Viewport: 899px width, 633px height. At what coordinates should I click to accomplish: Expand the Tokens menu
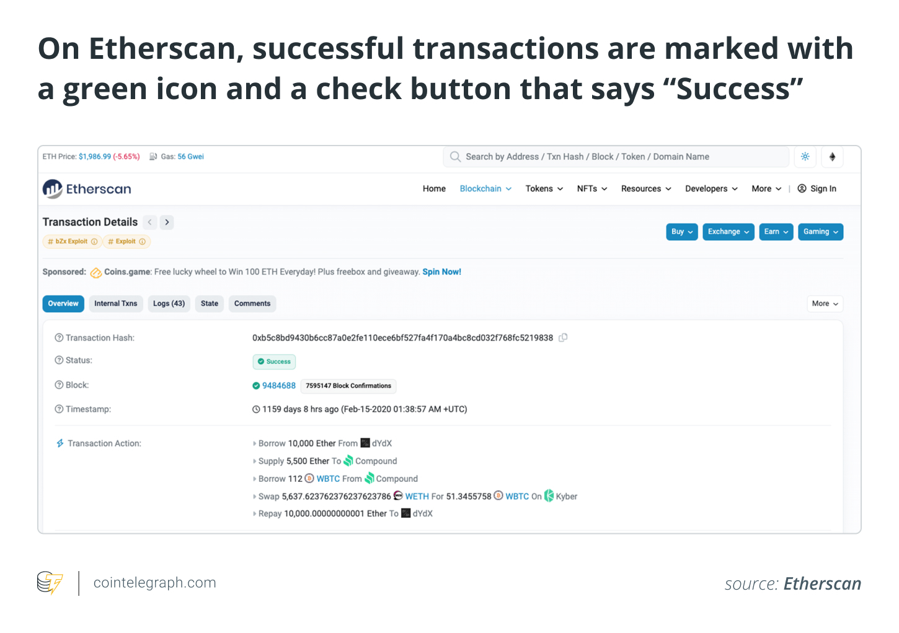(x=544, y=189)
